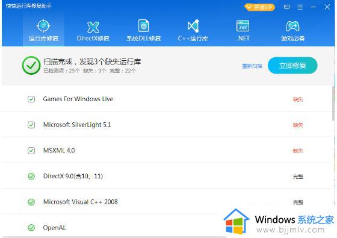337x238 pixels.
Task: Click the 立即修复 button
Action: (292, 66)
